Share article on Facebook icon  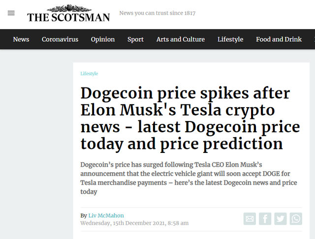click(265, 218)
